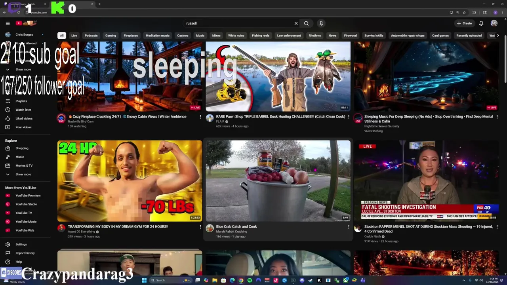Open Playlists in the sidebar

tap(21, 101)
